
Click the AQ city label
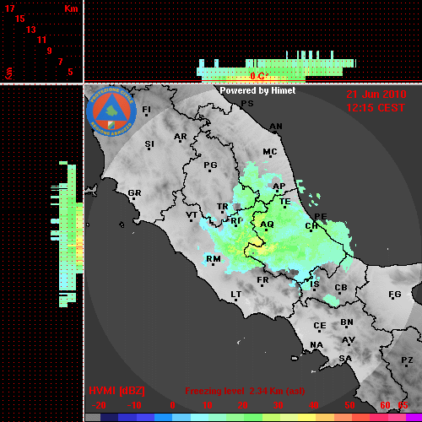tap(267, 225)
